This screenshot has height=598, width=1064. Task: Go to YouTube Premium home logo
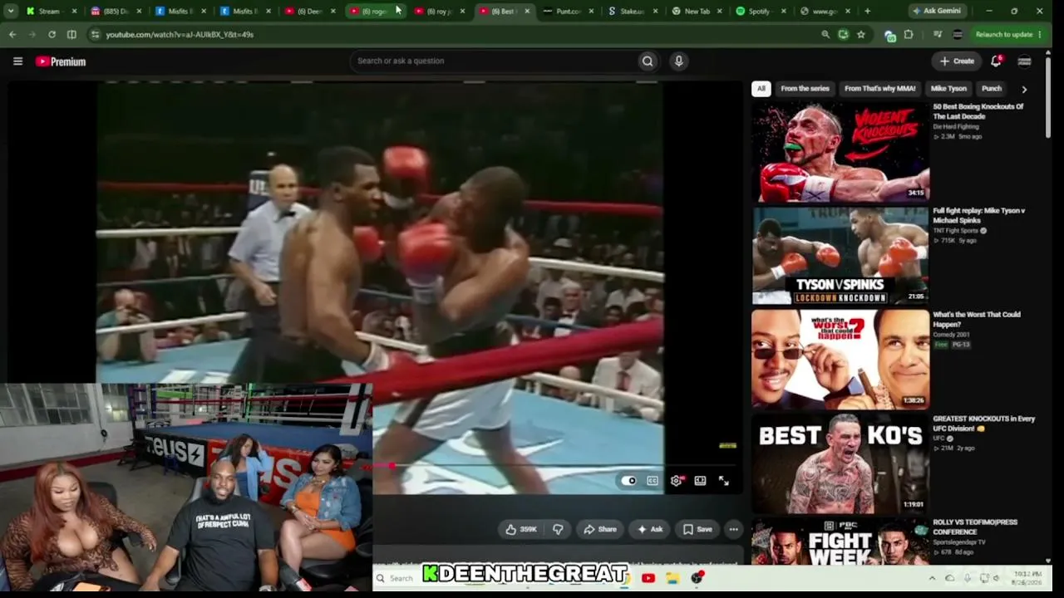61,61
